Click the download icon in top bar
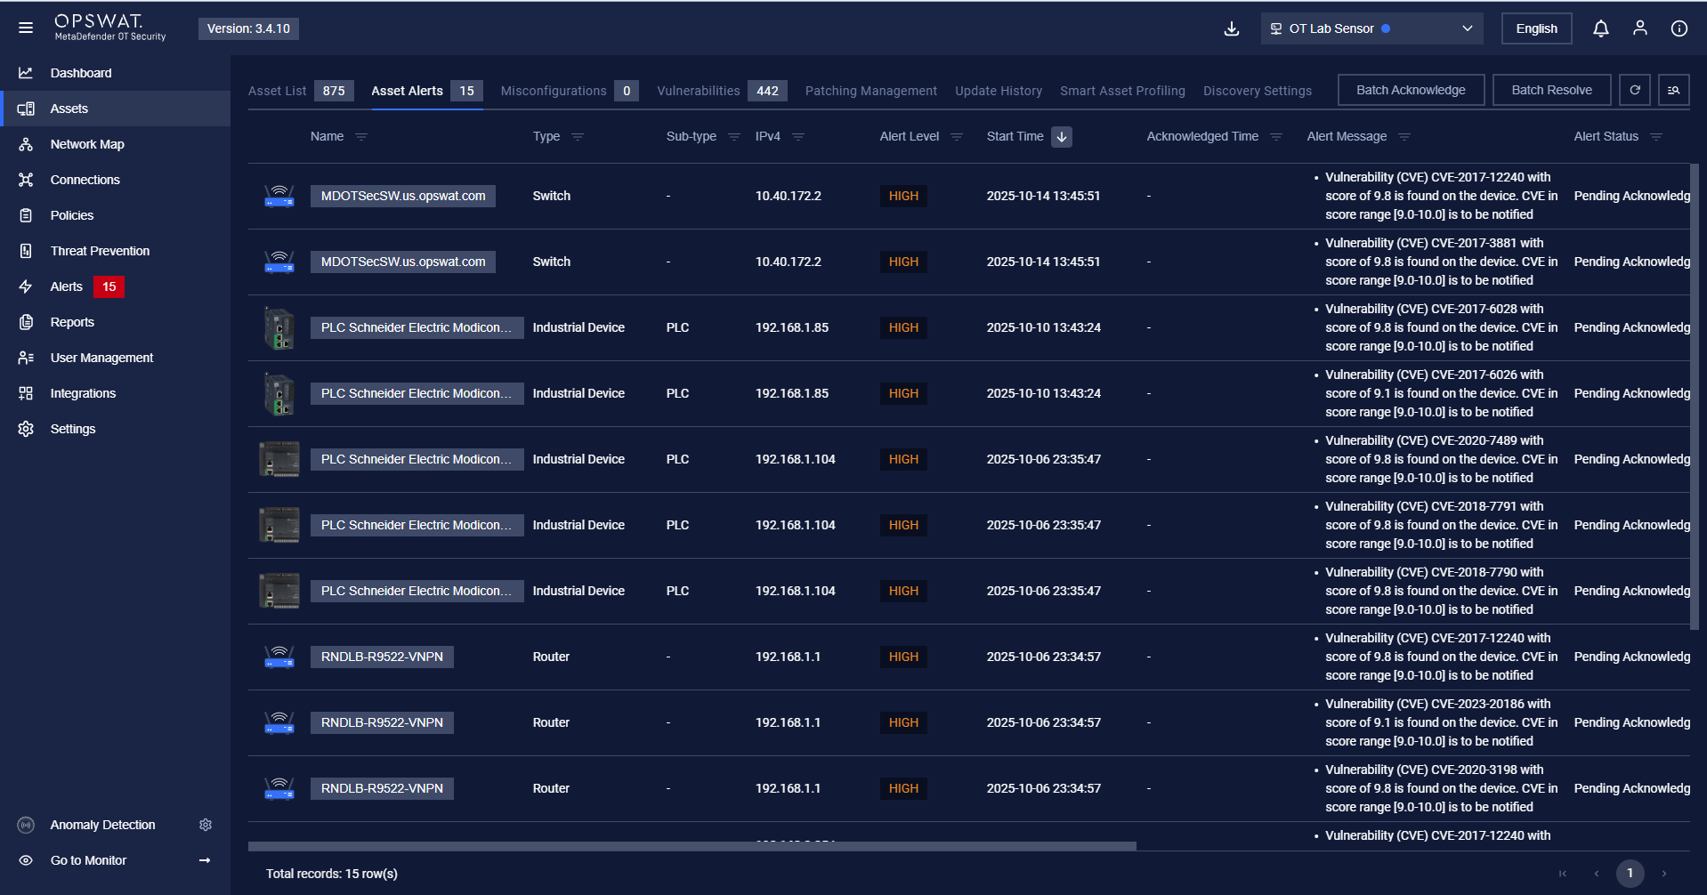This screenshot has width=1707, height=895. point(1232,28)
